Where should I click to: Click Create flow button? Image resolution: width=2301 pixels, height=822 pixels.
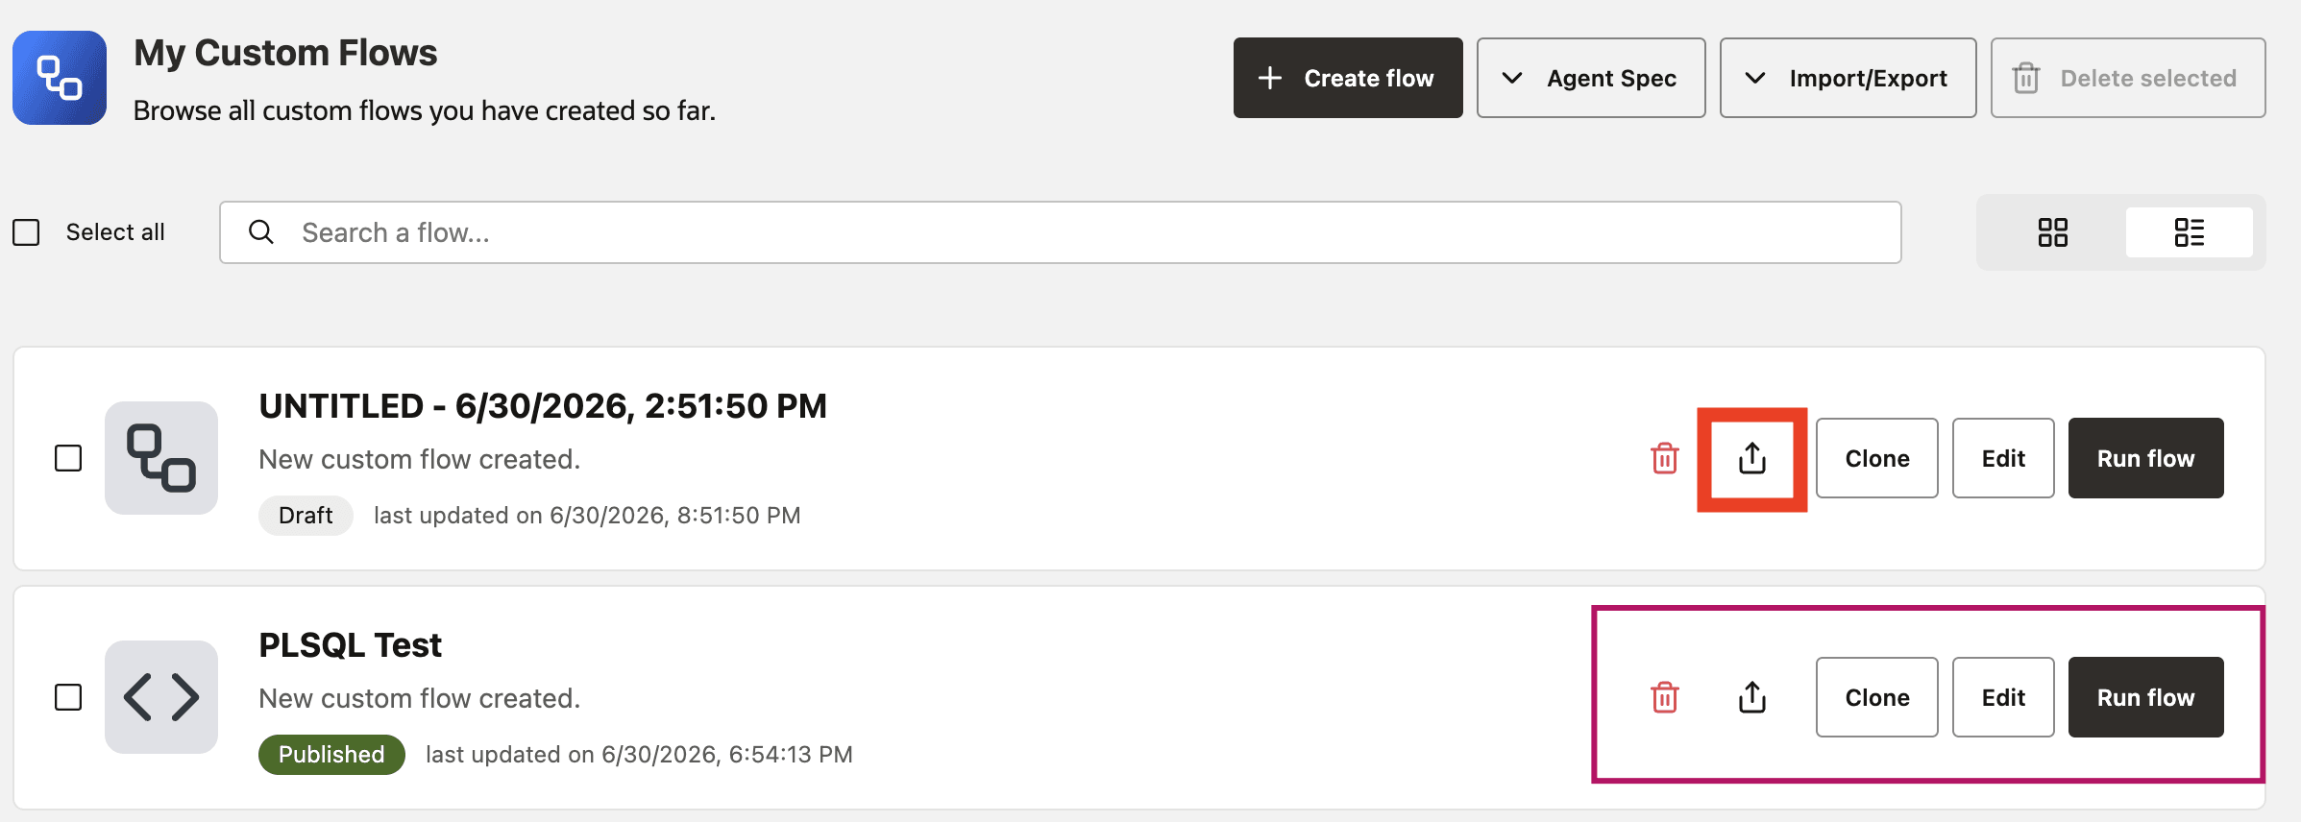(1348, 78)
